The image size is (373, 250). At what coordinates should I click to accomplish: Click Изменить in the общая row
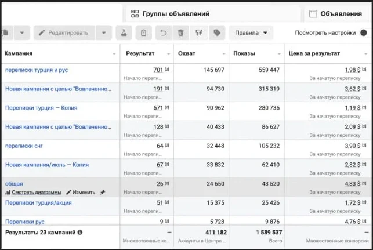pos(81,192)
